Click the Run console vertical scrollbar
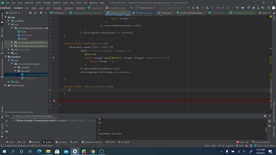Viewport: 276px width, 155px height. click(x=266, y=130)
